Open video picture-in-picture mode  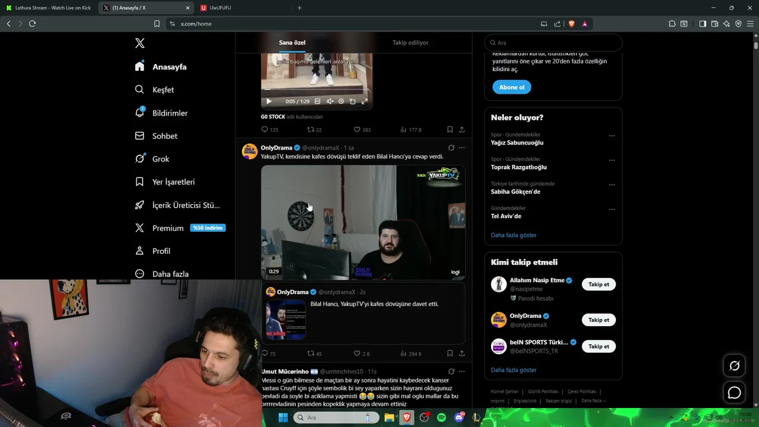(352, 101)
